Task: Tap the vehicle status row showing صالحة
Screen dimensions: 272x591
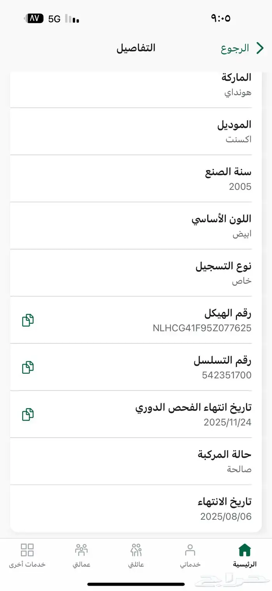Action: click(x=136, y=462)
